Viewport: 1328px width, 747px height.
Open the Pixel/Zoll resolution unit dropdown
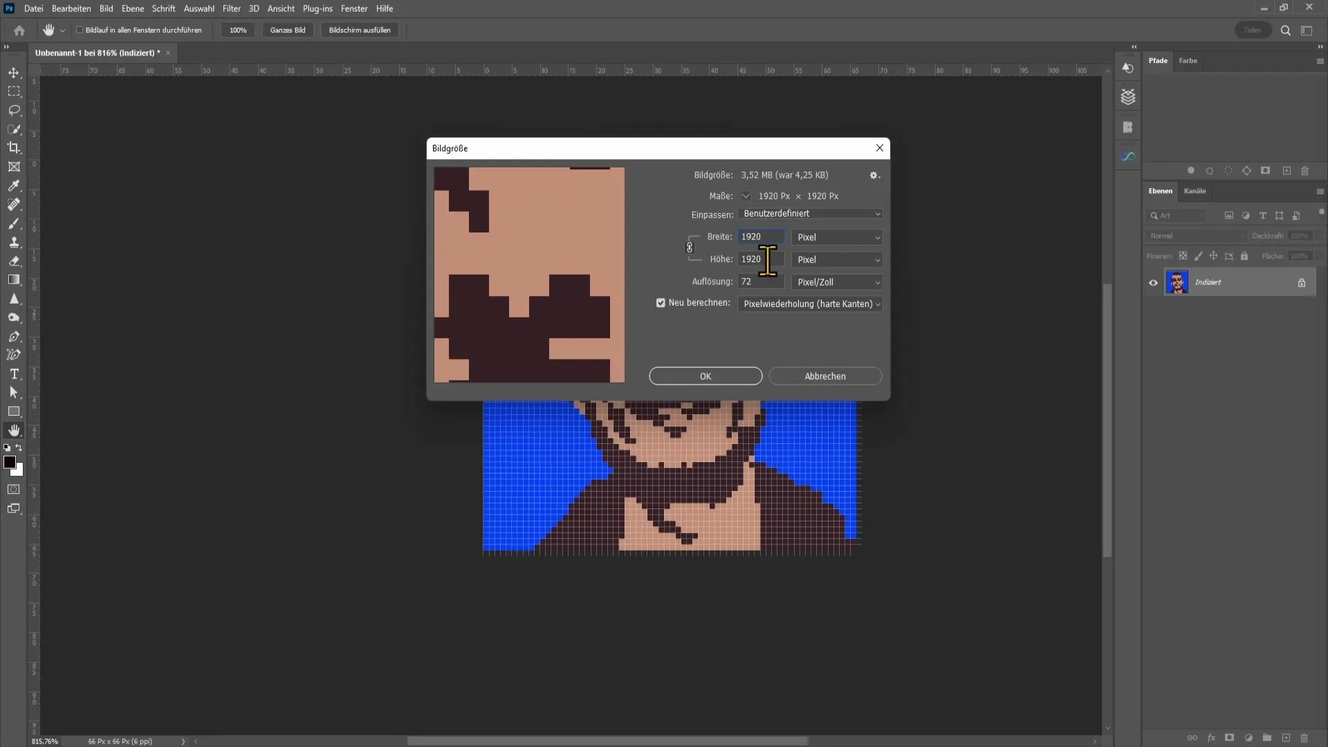pyautogui.click(x=837, y=282)
